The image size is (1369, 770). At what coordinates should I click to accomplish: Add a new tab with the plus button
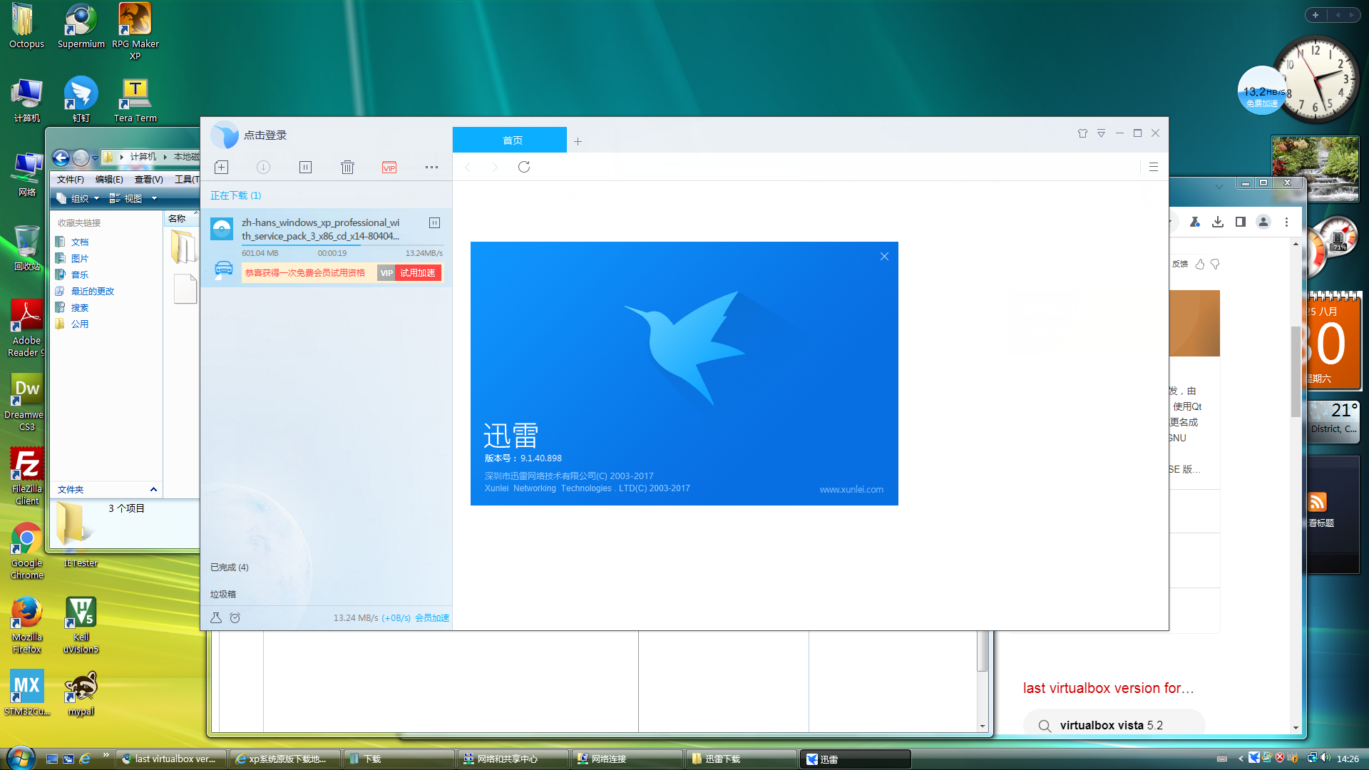578,141
